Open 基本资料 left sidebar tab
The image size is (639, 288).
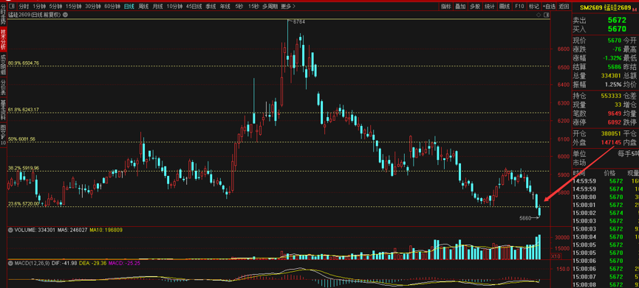pos(3,110)
